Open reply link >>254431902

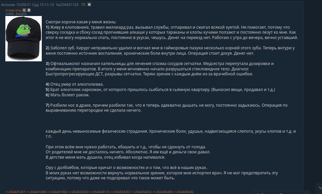point(57,192)
